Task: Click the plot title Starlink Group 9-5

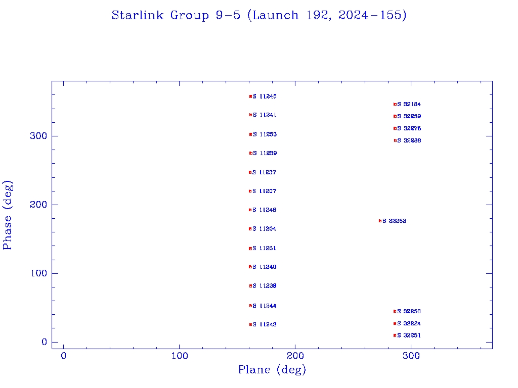Action: click(x=259, y=15)
